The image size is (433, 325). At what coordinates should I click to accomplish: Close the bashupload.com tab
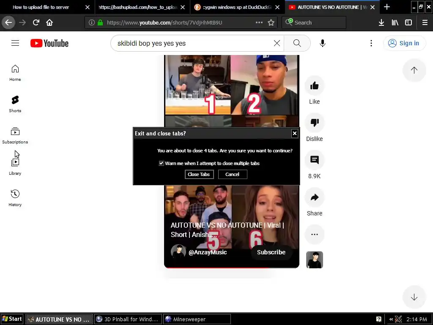click(x=183, y=7)
